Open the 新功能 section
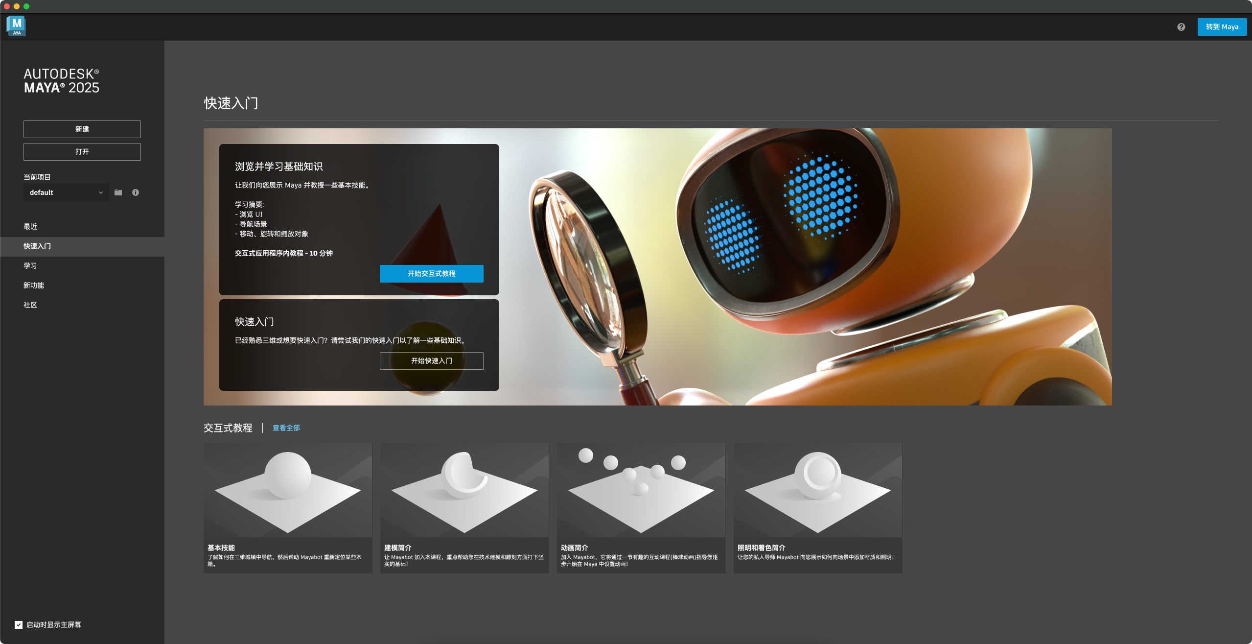The width and height of the screenshot is (1252, 644). (82, 285)
